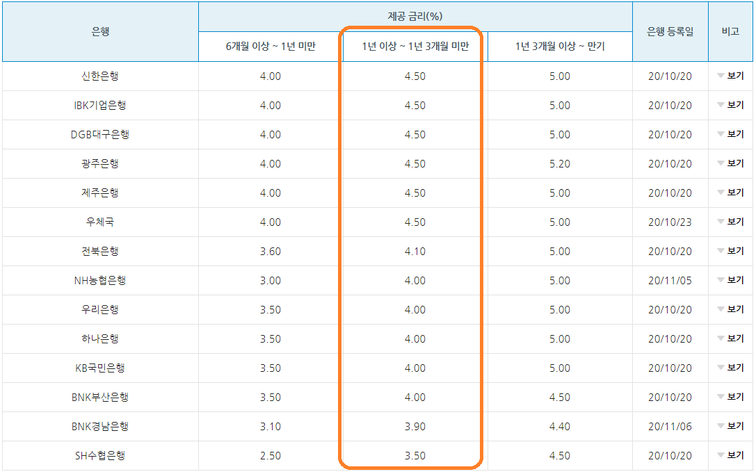Select the BNK경남은행 bank name
The width and height of the screenshot is (756, 474).
pyautogui.click(x=100, y=426)
